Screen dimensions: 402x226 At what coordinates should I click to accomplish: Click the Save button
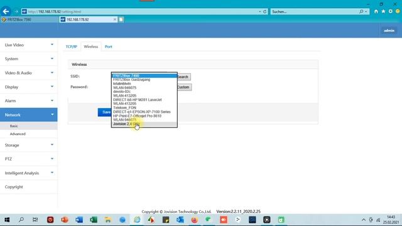[105, 112]
